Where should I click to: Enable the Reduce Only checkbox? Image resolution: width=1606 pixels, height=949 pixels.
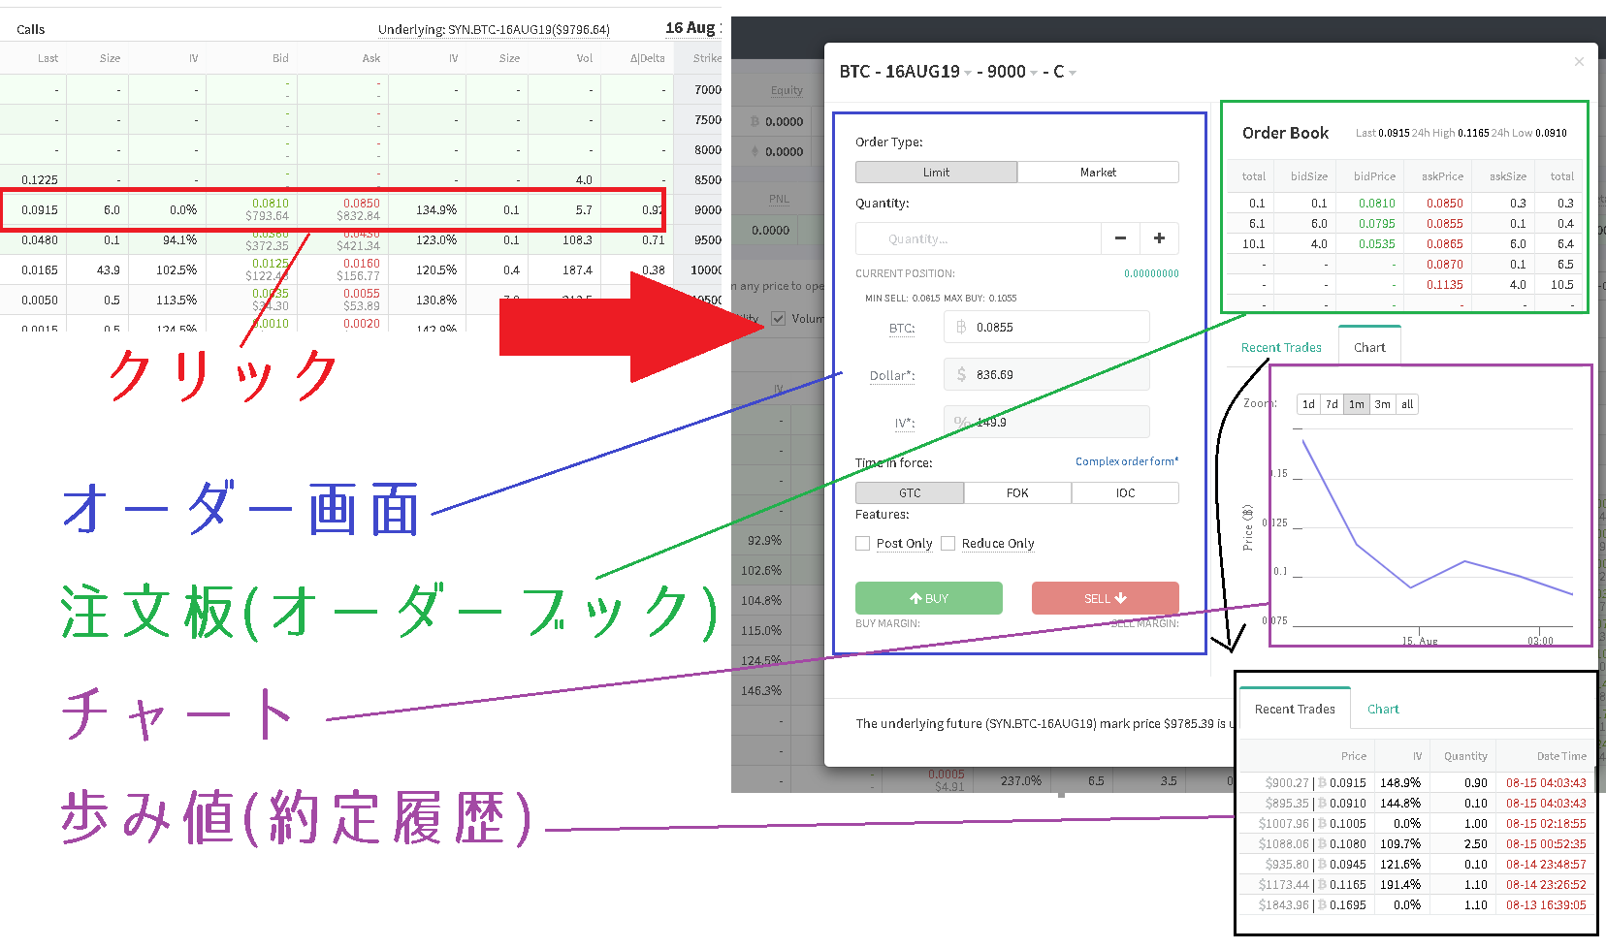948,543
